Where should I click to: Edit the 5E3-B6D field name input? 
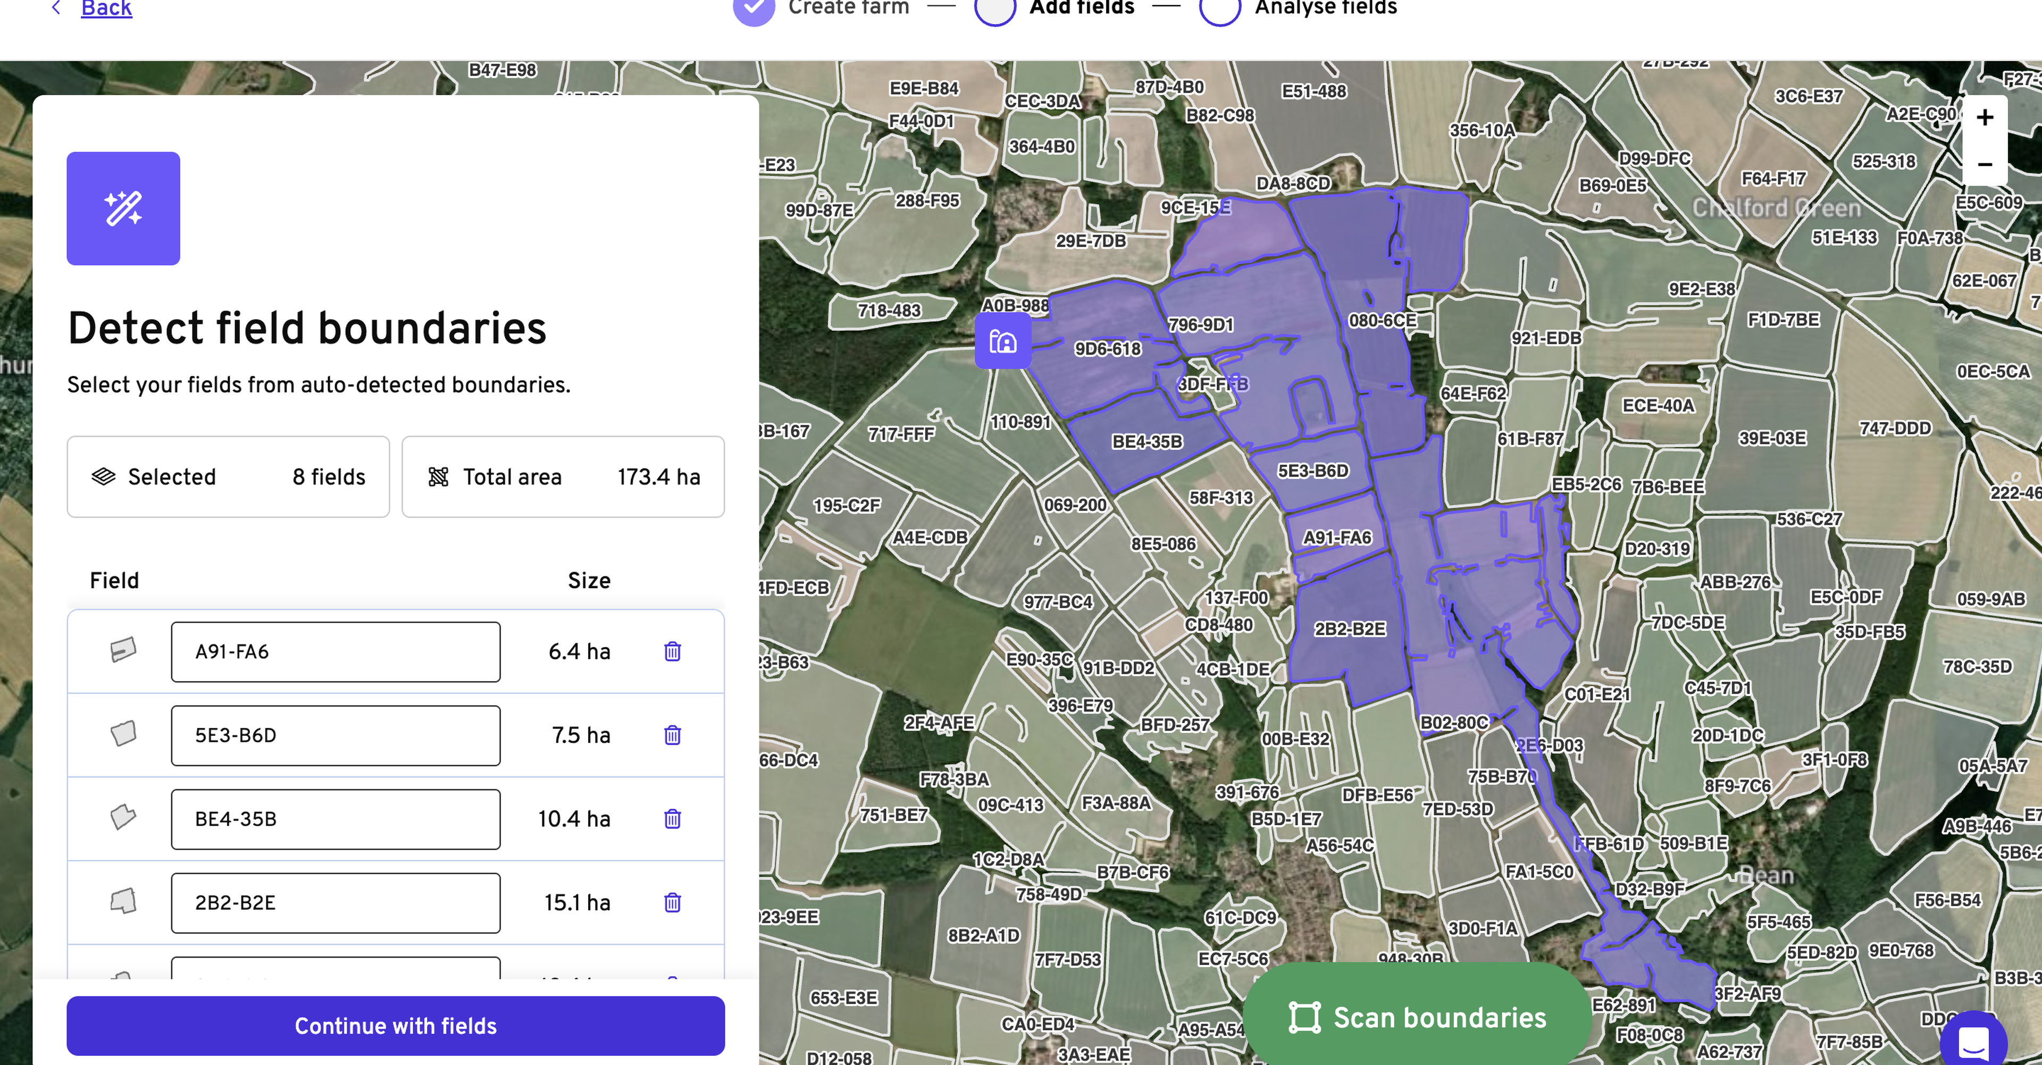336,735
